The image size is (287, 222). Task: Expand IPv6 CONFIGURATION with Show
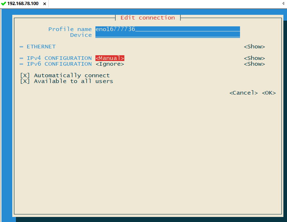pos(254,64)
